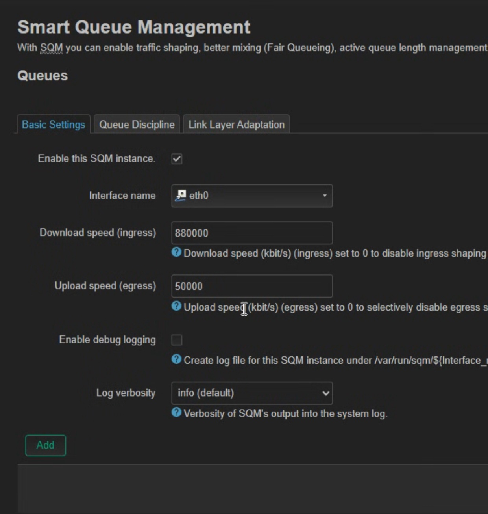Focus the Download speed field showing 880000

click(252, 233)
